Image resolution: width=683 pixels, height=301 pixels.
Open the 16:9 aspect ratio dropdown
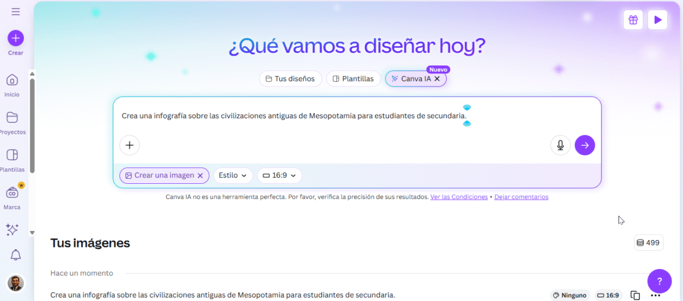[279, 175]
